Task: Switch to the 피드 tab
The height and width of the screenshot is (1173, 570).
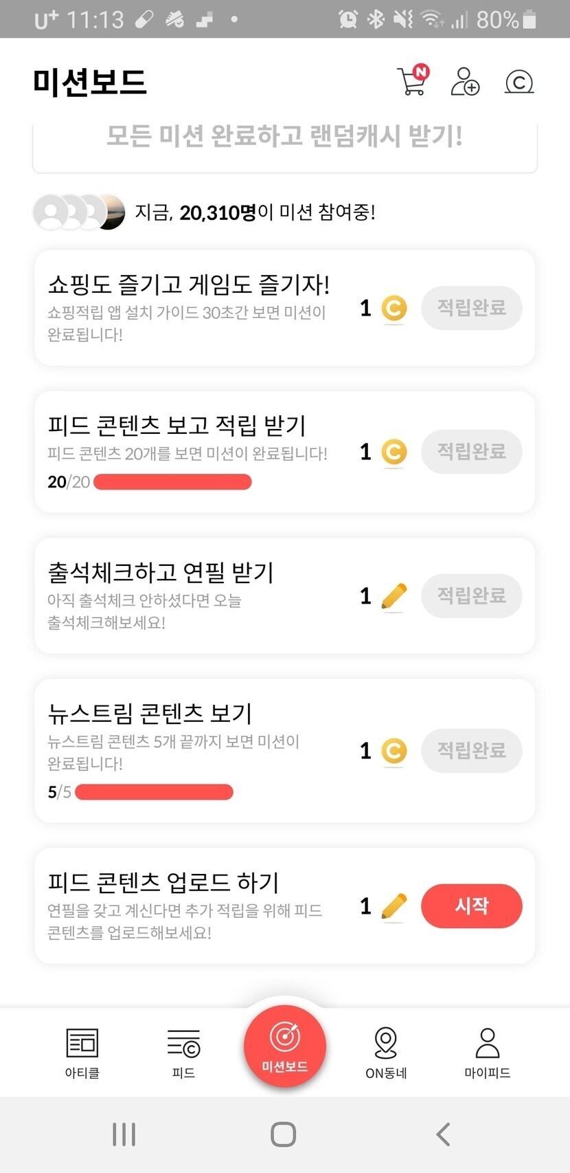Action: (183, 1053)
